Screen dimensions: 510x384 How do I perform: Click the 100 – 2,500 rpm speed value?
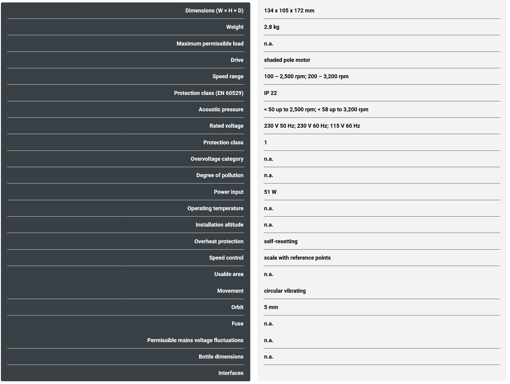[x=285, y=76]
